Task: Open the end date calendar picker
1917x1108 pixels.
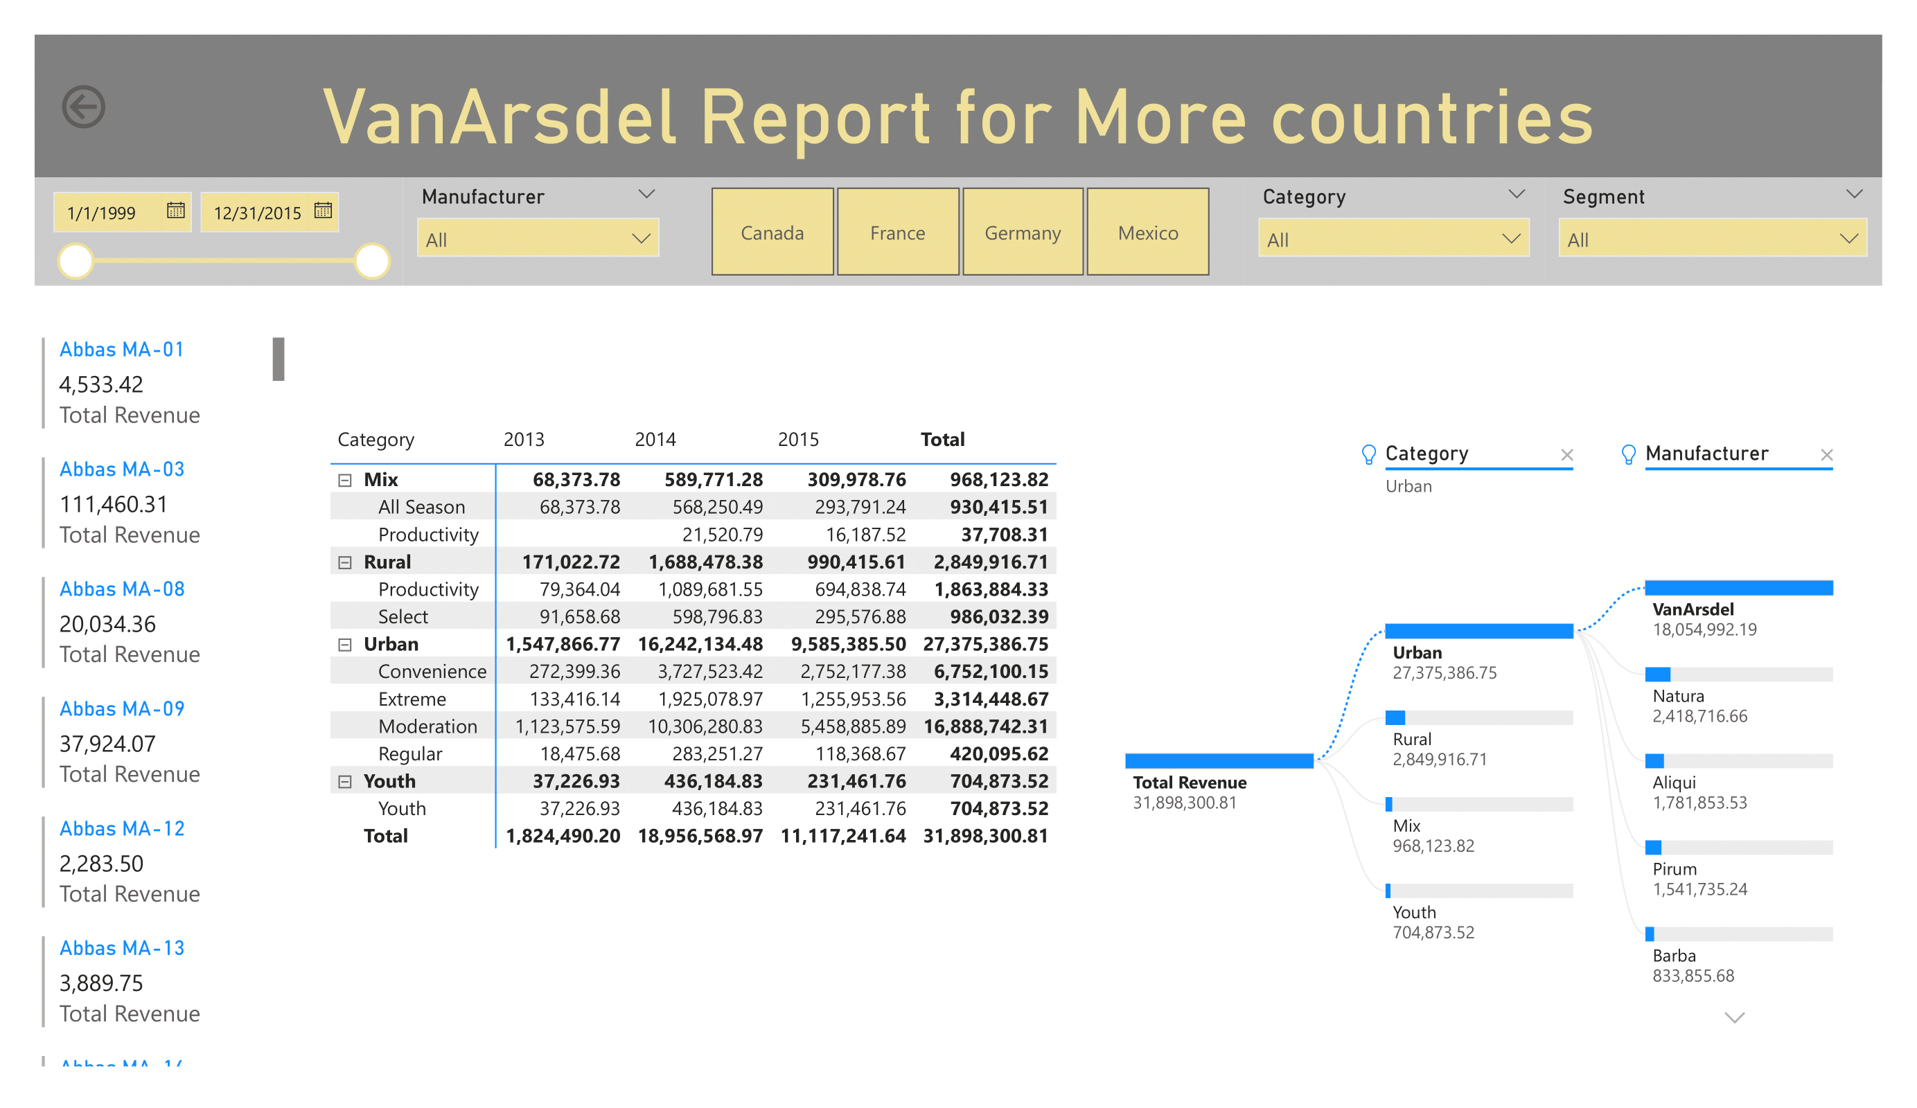Action: tap(324, 211)
